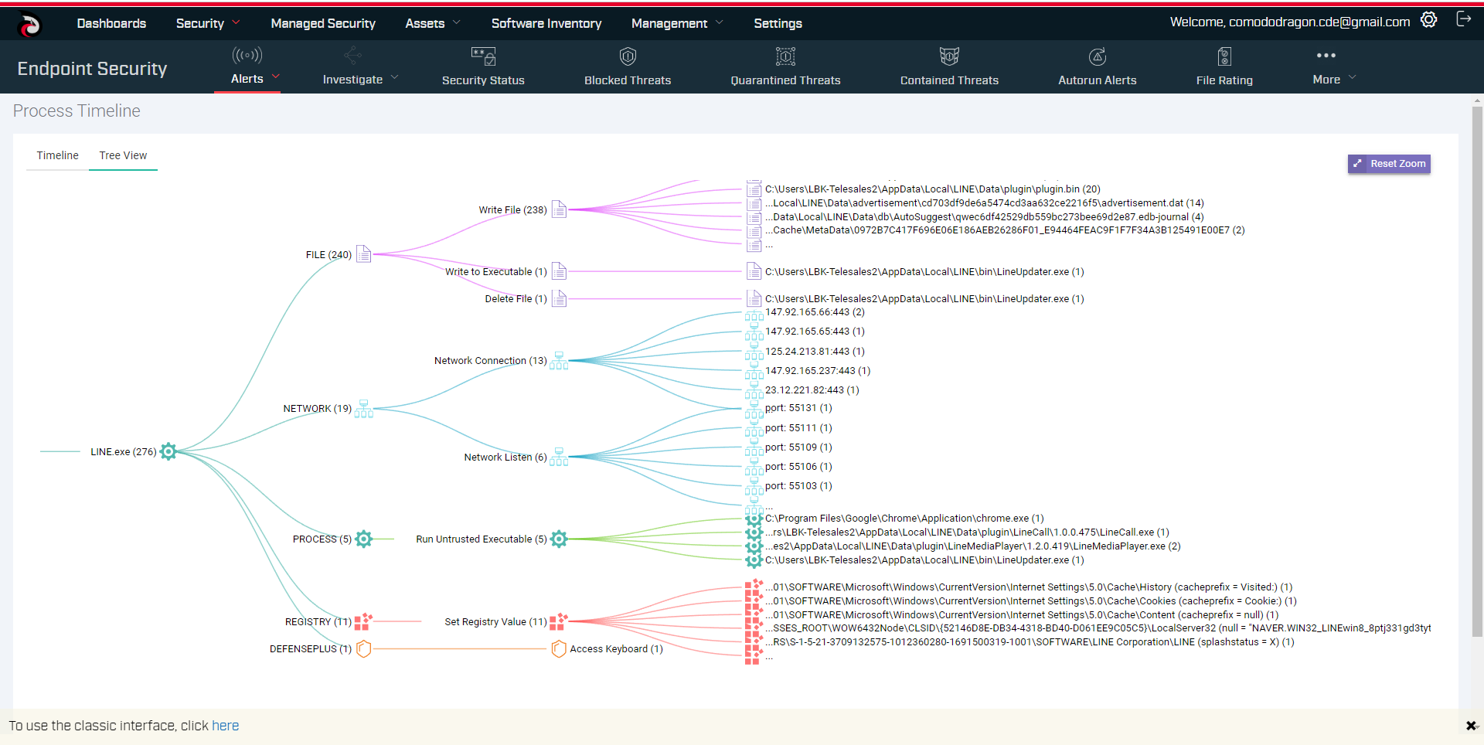This screenshot has width=1484, height=745.
Task: Click the DEFENSEPLUS shield node icon
Action: pyautogui.click(x=364, y=649)
